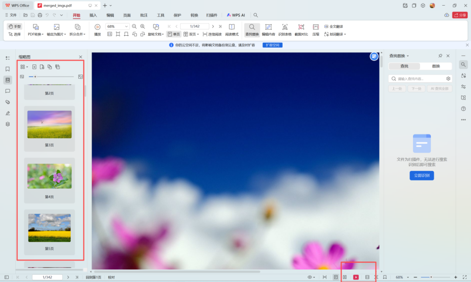This screenshot has height=282, width=471.
Task: Adjust the thumbnail size slider
Action: tap(51, 77)
